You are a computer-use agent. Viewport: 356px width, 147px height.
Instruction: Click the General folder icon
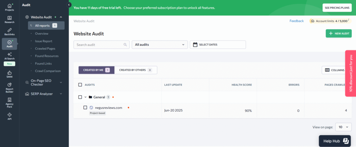(x=90, y=97)
